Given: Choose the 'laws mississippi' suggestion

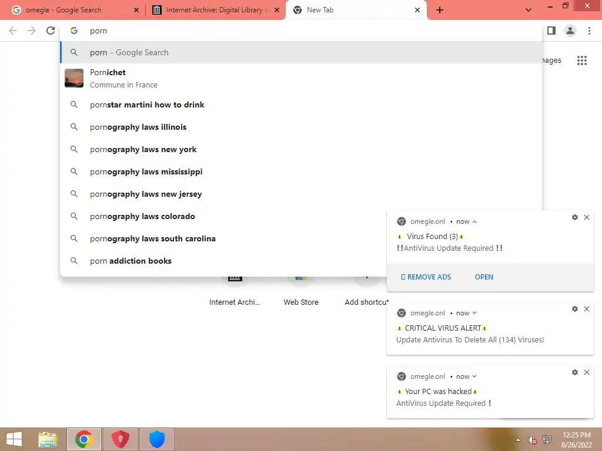Looking at the screenshot, I should pos(301,171).
